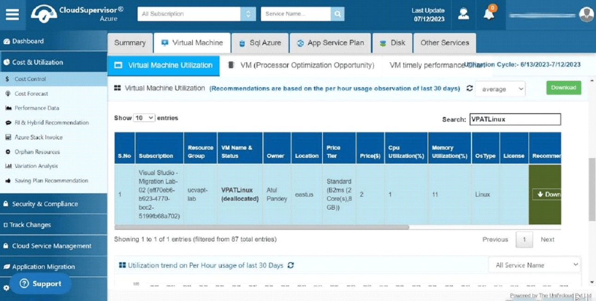Refresh Virtual Machine Utilization recommendations
This screenshot has height=301, width=596.
(470, 88)
